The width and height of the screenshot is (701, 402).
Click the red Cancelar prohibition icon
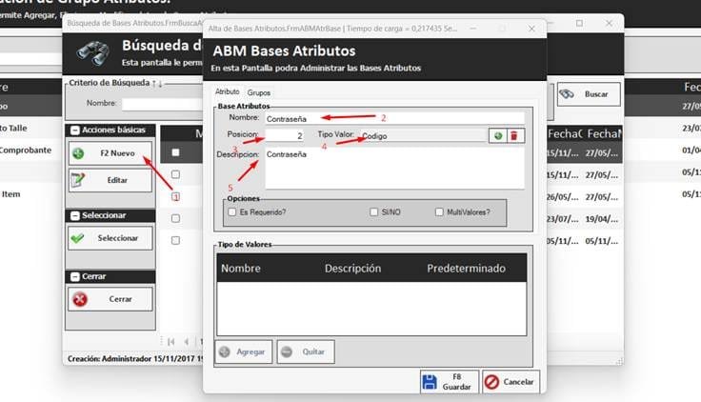(x=491, y=382)
